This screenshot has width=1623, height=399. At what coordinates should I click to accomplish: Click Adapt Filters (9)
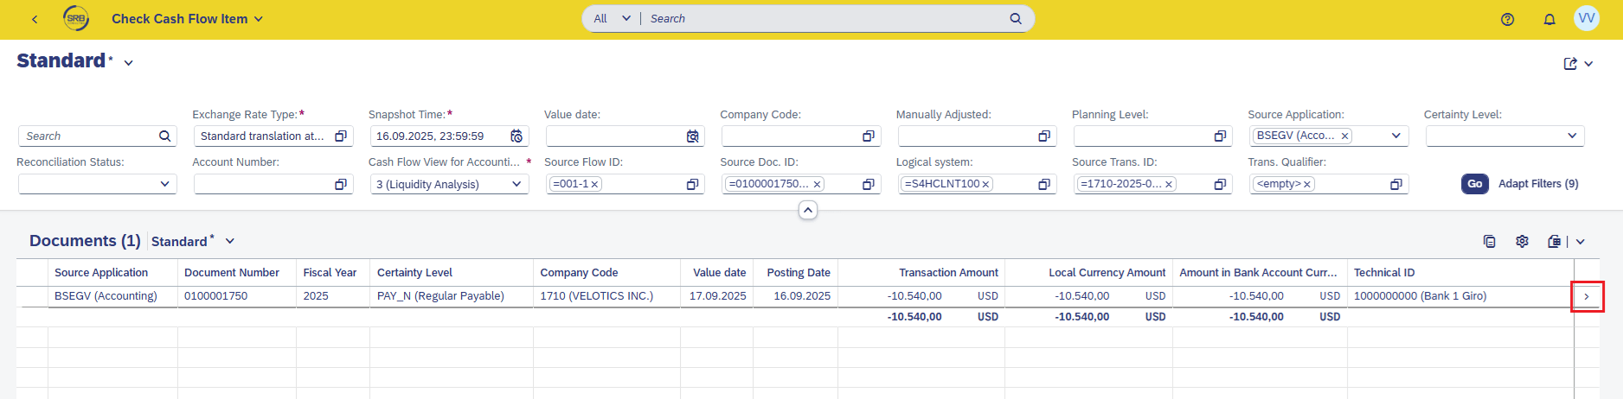point(1538,184)
